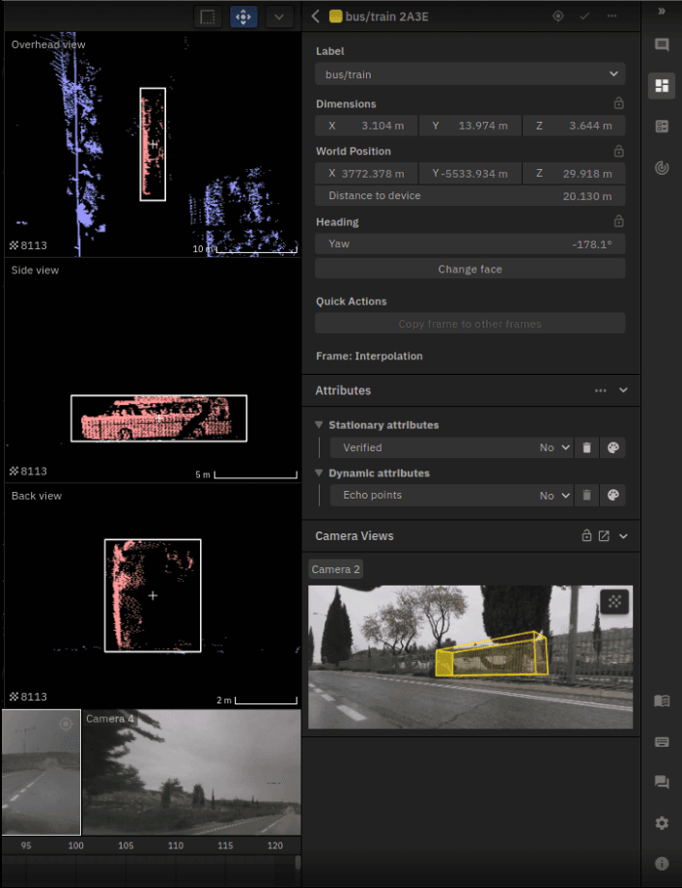This screenshot has height=888, width=682.
Task: Toggle the Dimensions lock icon
Action: [618, 103]
